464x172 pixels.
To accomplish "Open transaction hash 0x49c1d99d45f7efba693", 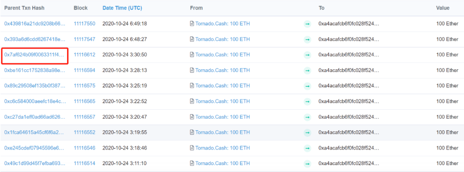I will 35,163.
